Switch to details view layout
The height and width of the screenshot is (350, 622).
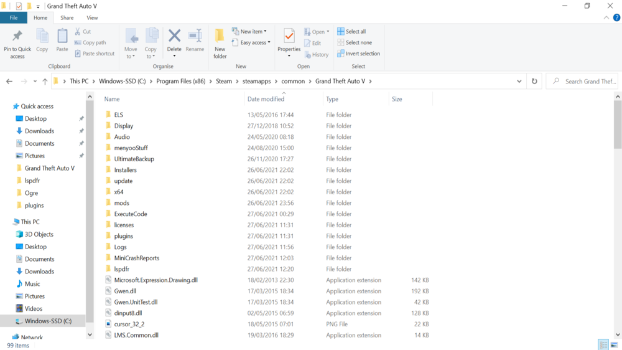click(603, 345)
